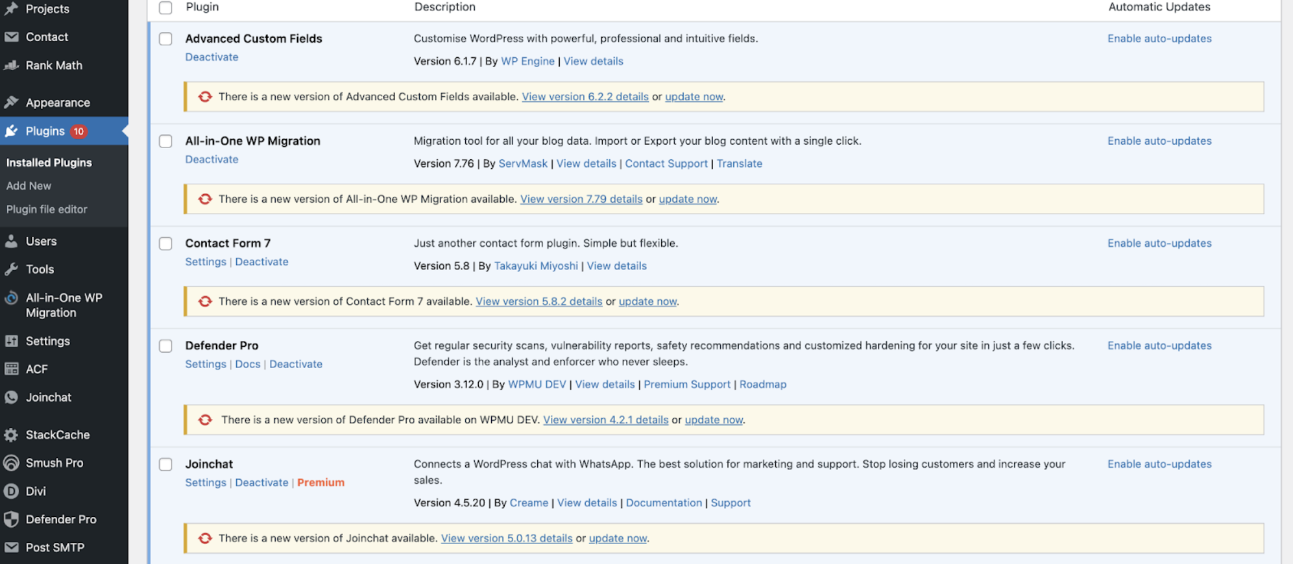
Task: Click the Joinchat chat bubble icon
Action: 11,397
